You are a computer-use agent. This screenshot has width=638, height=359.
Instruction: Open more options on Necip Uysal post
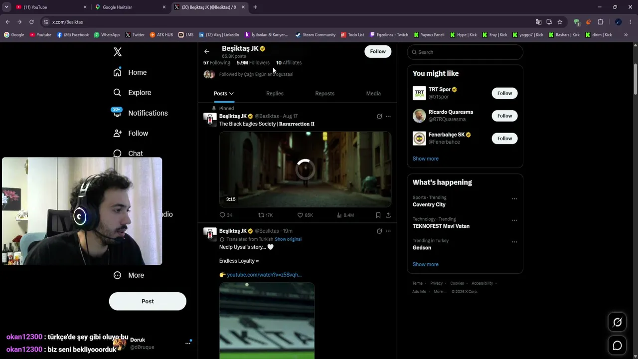pos(388,231)
